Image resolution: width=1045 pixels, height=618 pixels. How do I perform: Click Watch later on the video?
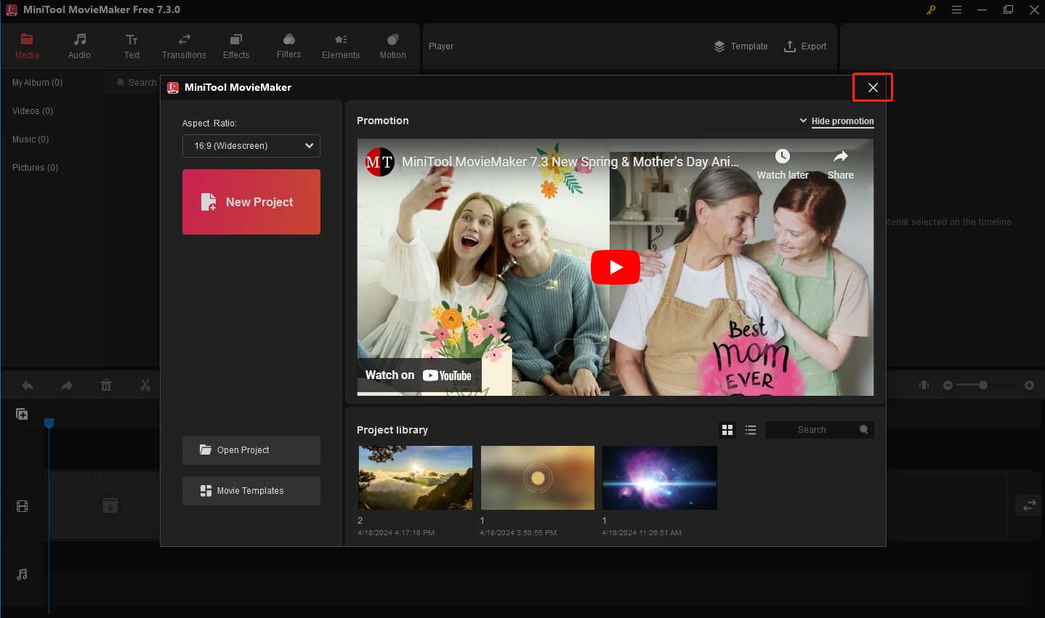pos(783,165)
